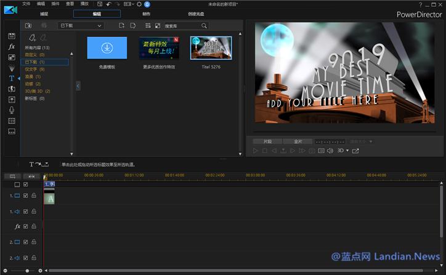Image resolution: width=446 pixels, height=275 pixels.
Task: Uncheck the video track 1 enable checkbox
Action: tap(25, 195)
